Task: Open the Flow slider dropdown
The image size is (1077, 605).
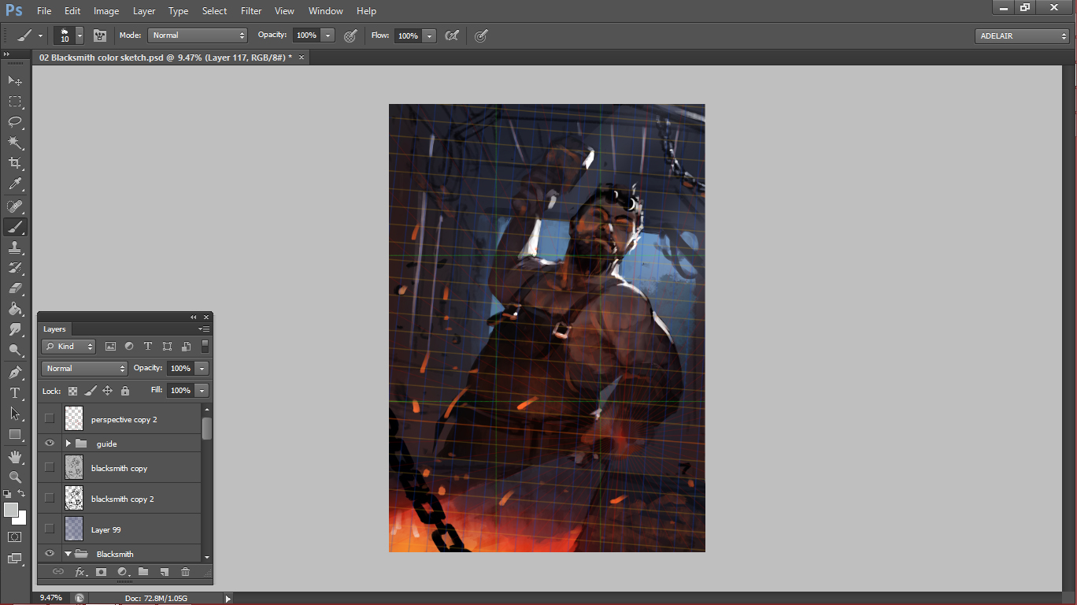Action: click(x=429, y=35)
